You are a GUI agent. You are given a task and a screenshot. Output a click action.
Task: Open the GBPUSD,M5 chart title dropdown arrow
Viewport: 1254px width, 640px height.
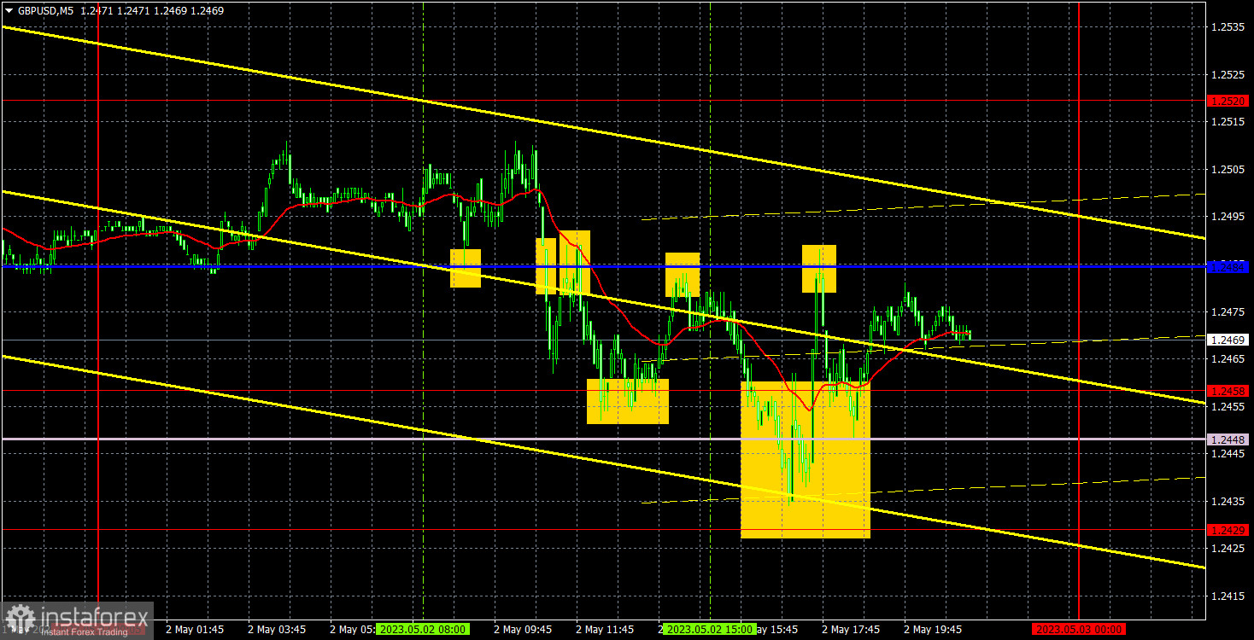[9, 12]
